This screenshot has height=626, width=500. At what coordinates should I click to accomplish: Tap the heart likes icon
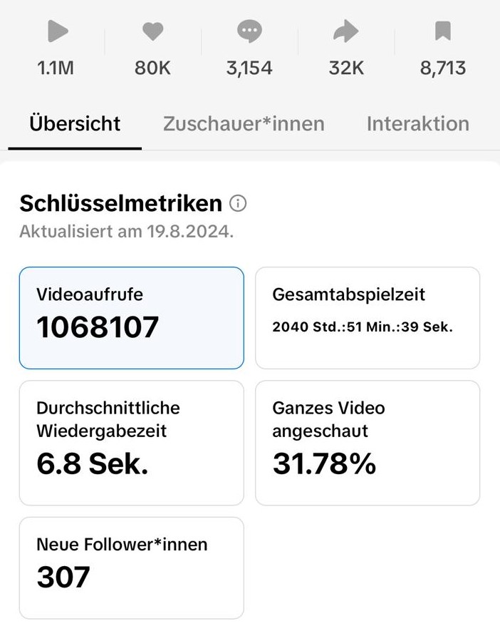click(152, 31)
